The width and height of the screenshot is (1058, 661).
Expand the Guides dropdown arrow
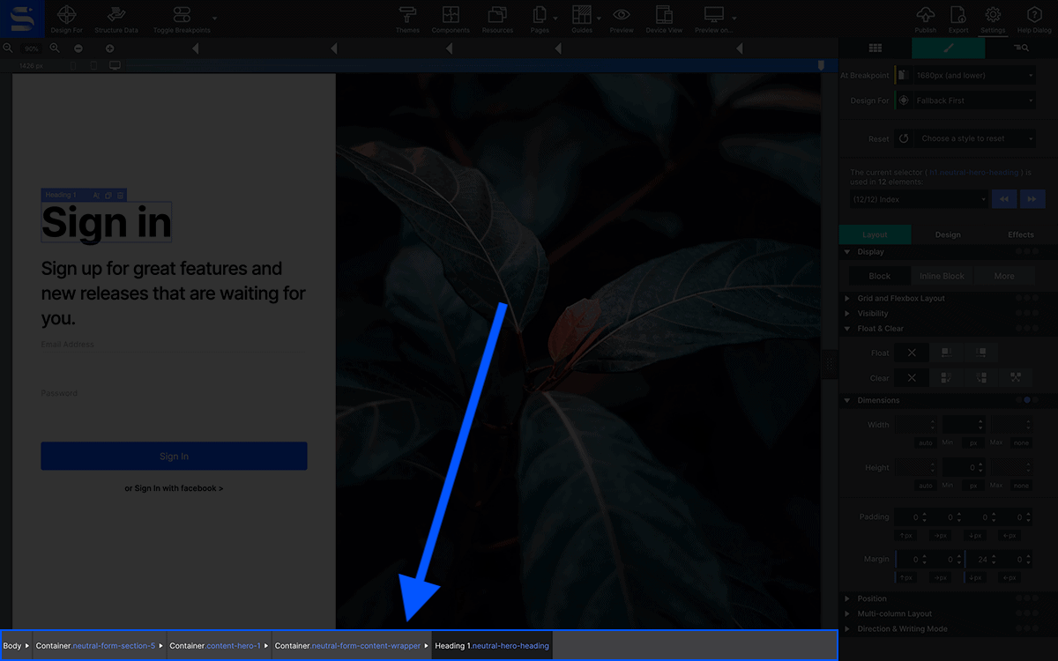click(x=599, y=17)
